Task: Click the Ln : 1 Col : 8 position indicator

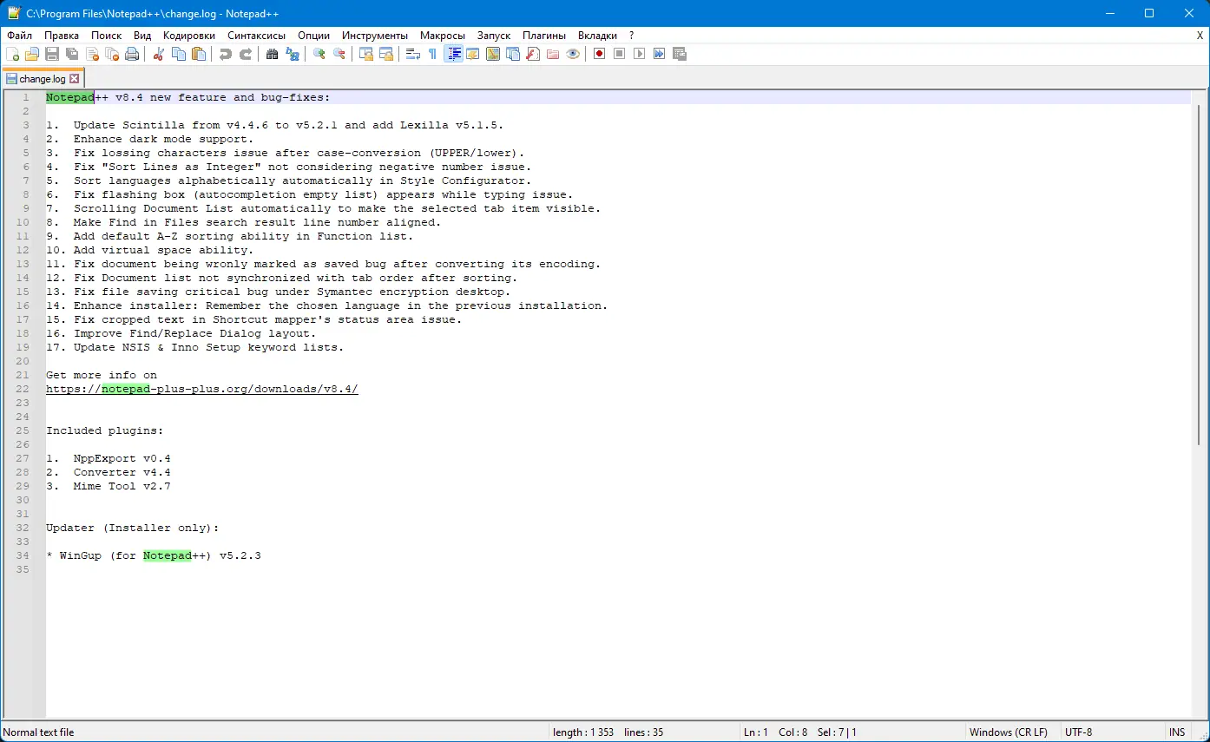Action: 776,732
